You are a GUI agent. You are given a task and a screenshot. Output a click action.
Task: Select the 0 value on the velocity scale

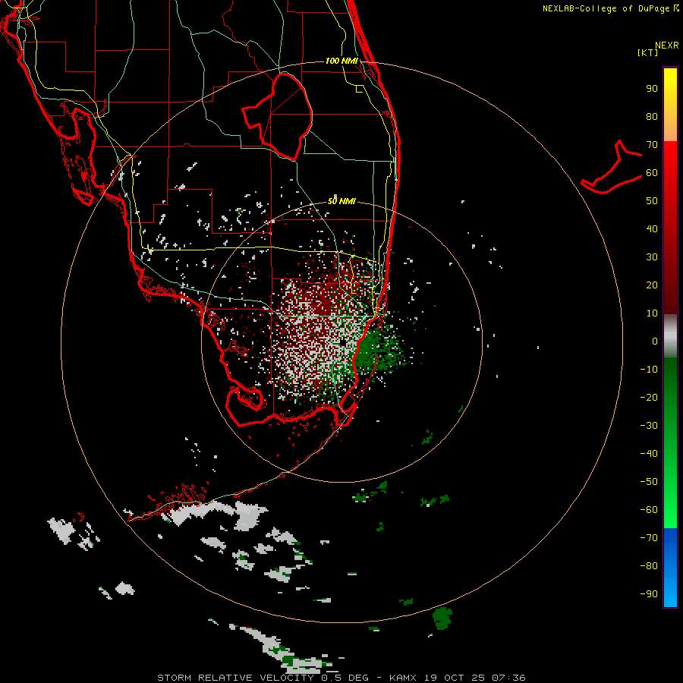click(x=655, y=341)
